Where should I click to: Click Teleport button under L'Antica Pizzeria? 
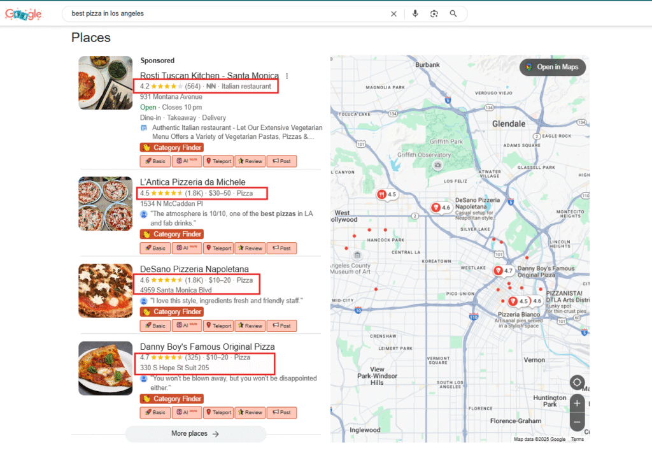[218, 248]
